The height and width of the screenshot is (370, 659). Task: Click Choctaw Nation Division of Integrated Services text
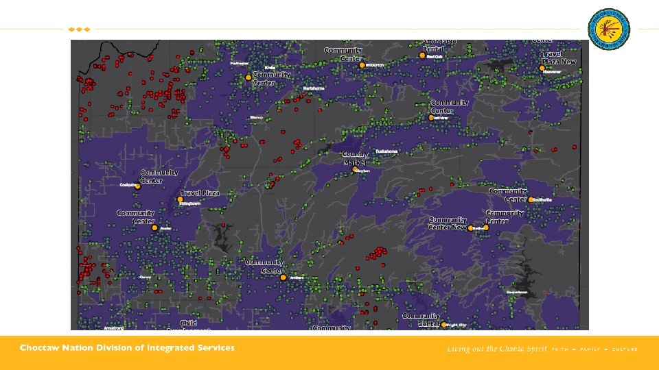[x=127, y=348]
